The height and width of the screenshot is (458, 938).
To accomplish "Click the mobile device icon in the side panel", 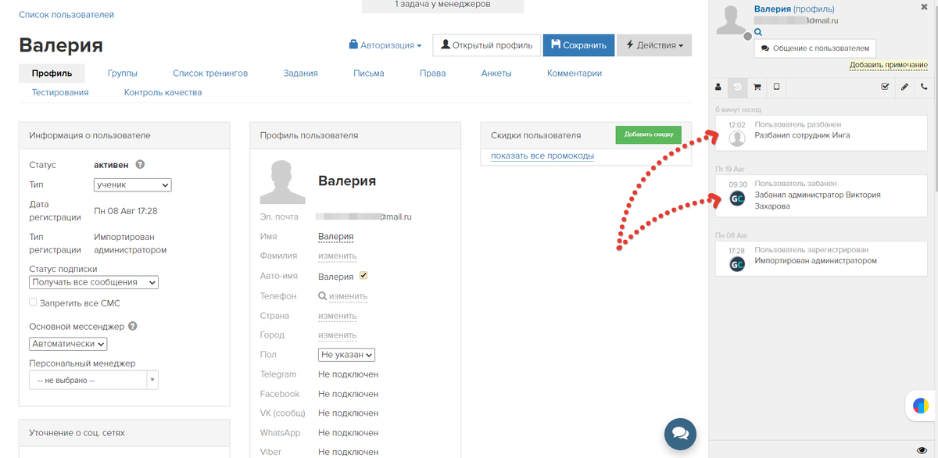I will [x=776, y=87].
